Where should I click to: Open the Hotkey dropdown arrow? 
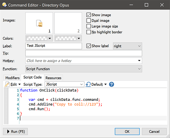(x=139, y=61)
